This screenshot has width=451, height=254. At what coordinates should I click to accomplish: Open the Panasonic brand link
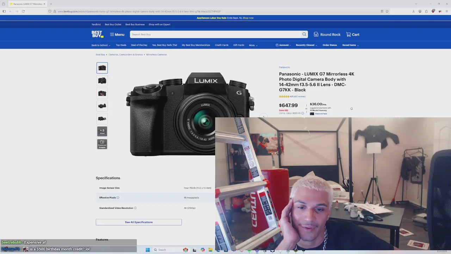click(284, 67)
